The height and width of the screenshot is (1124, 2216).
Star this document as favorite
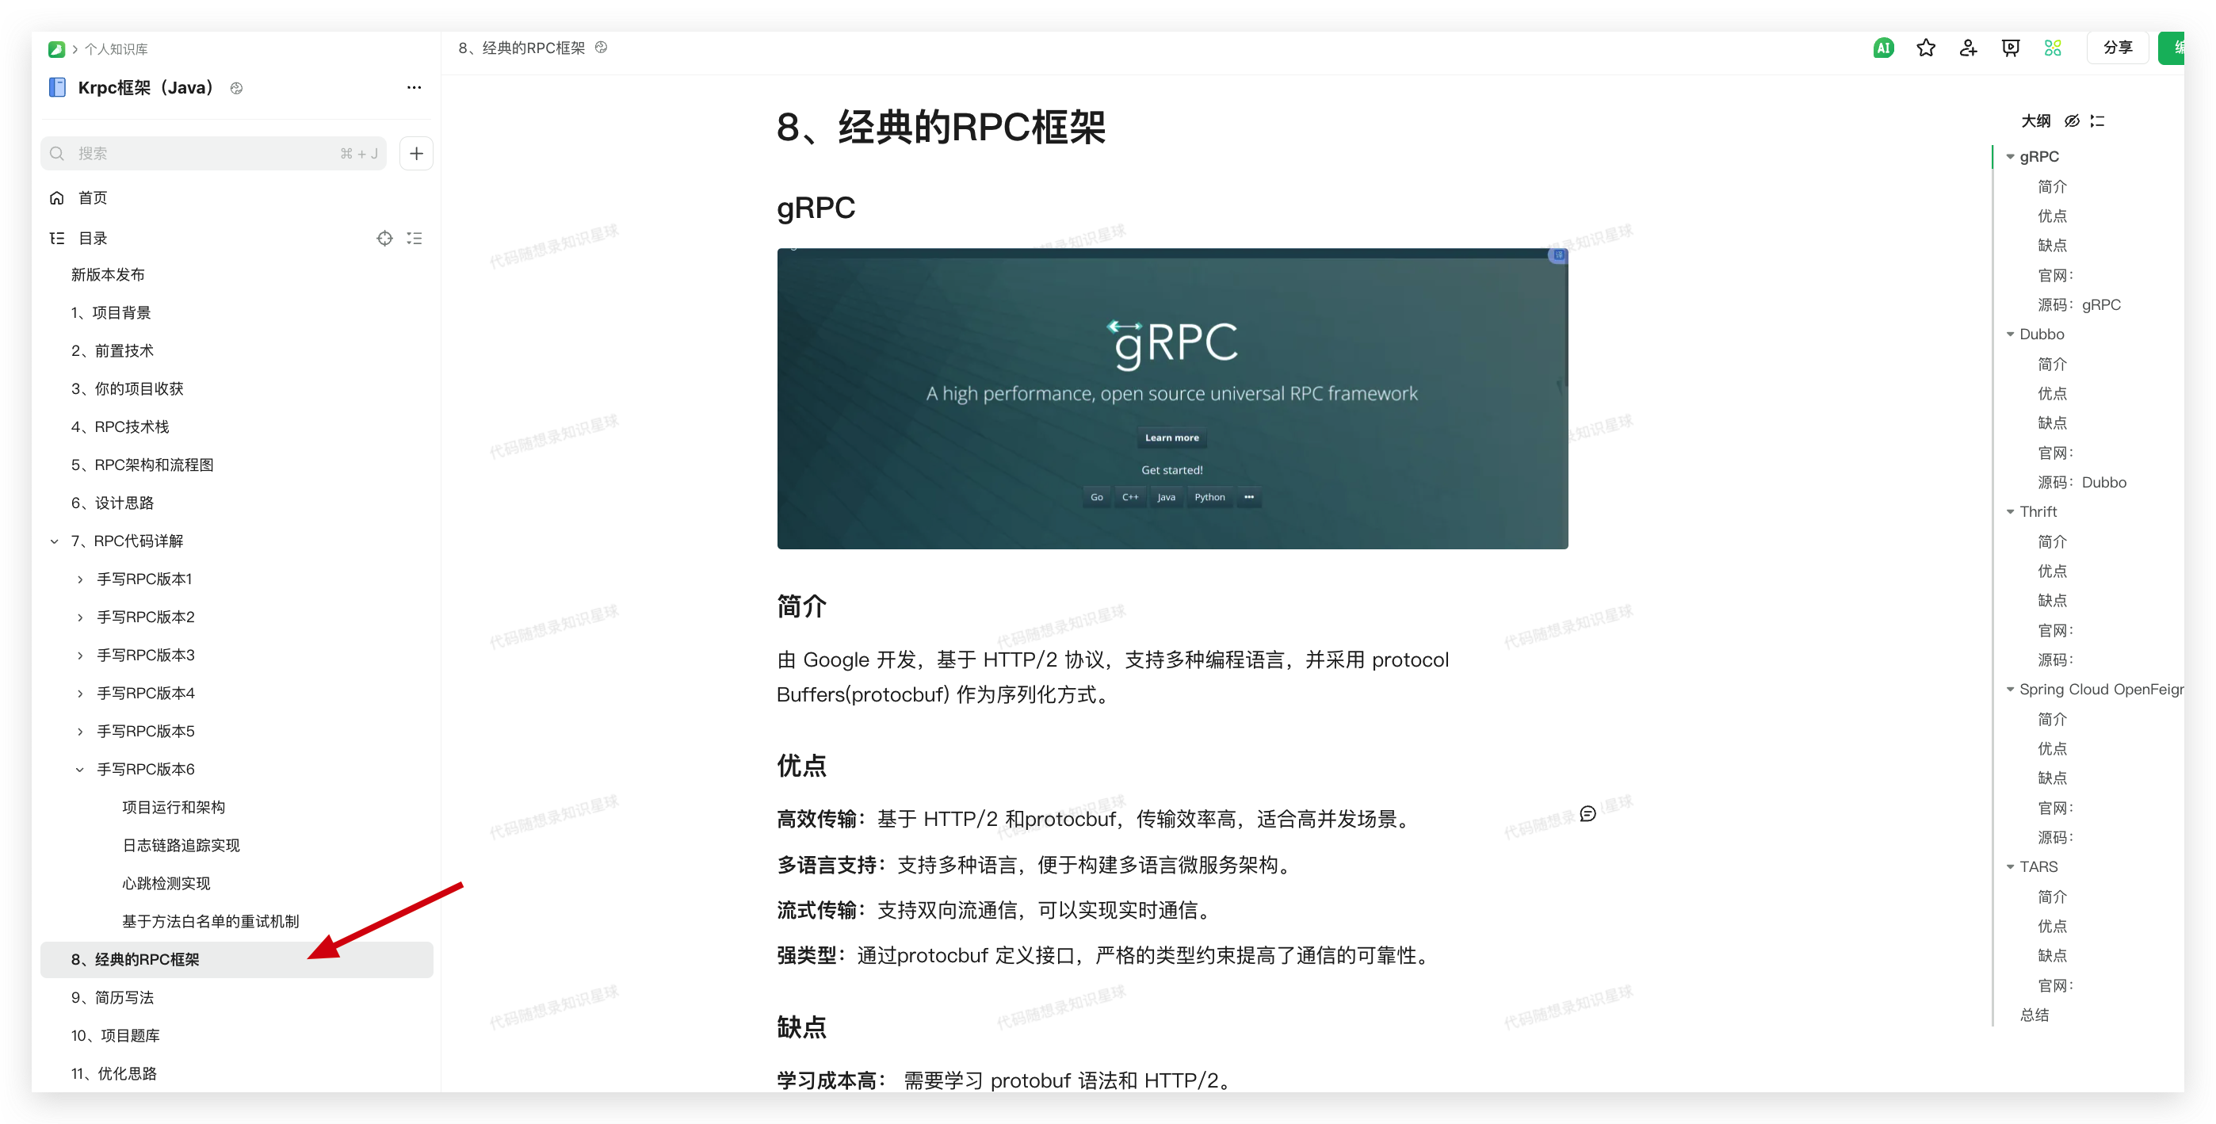coord(1925,48)
